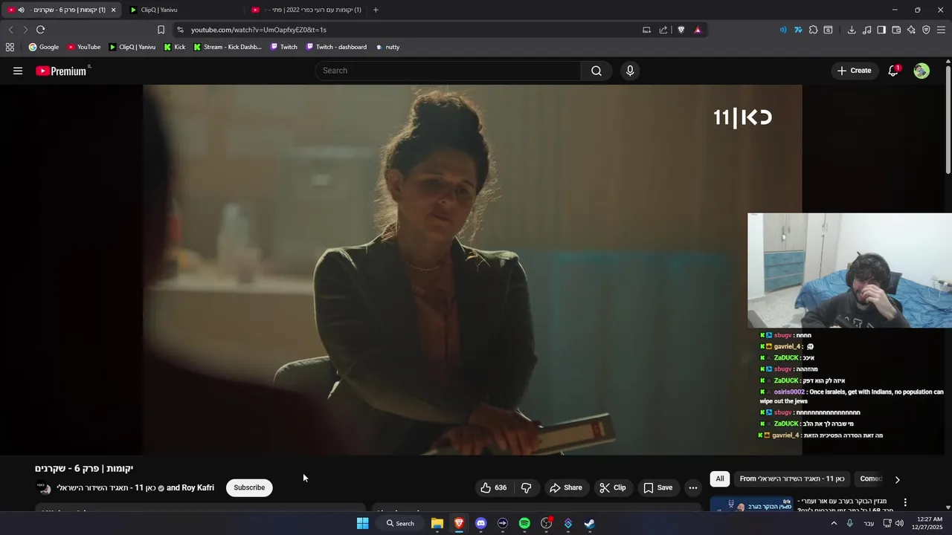Screen dimensions: 952x535
Task: Go back with the browser arrow
Action: click(x=10, y=30)
